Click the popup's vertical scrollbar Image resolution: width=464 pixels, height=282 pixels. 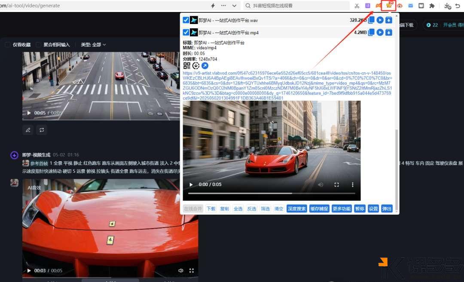(397, 170)
